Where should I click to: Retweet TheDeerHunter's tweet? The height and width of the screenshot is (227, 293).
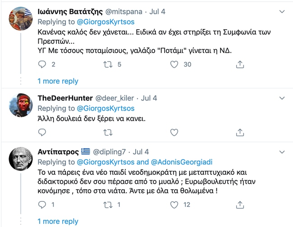click(x=108, y=132)
